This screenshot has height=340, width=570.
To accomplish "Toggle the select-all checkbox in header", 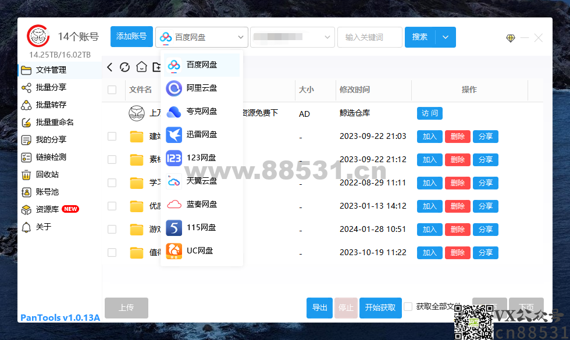I will pos(112,90).
